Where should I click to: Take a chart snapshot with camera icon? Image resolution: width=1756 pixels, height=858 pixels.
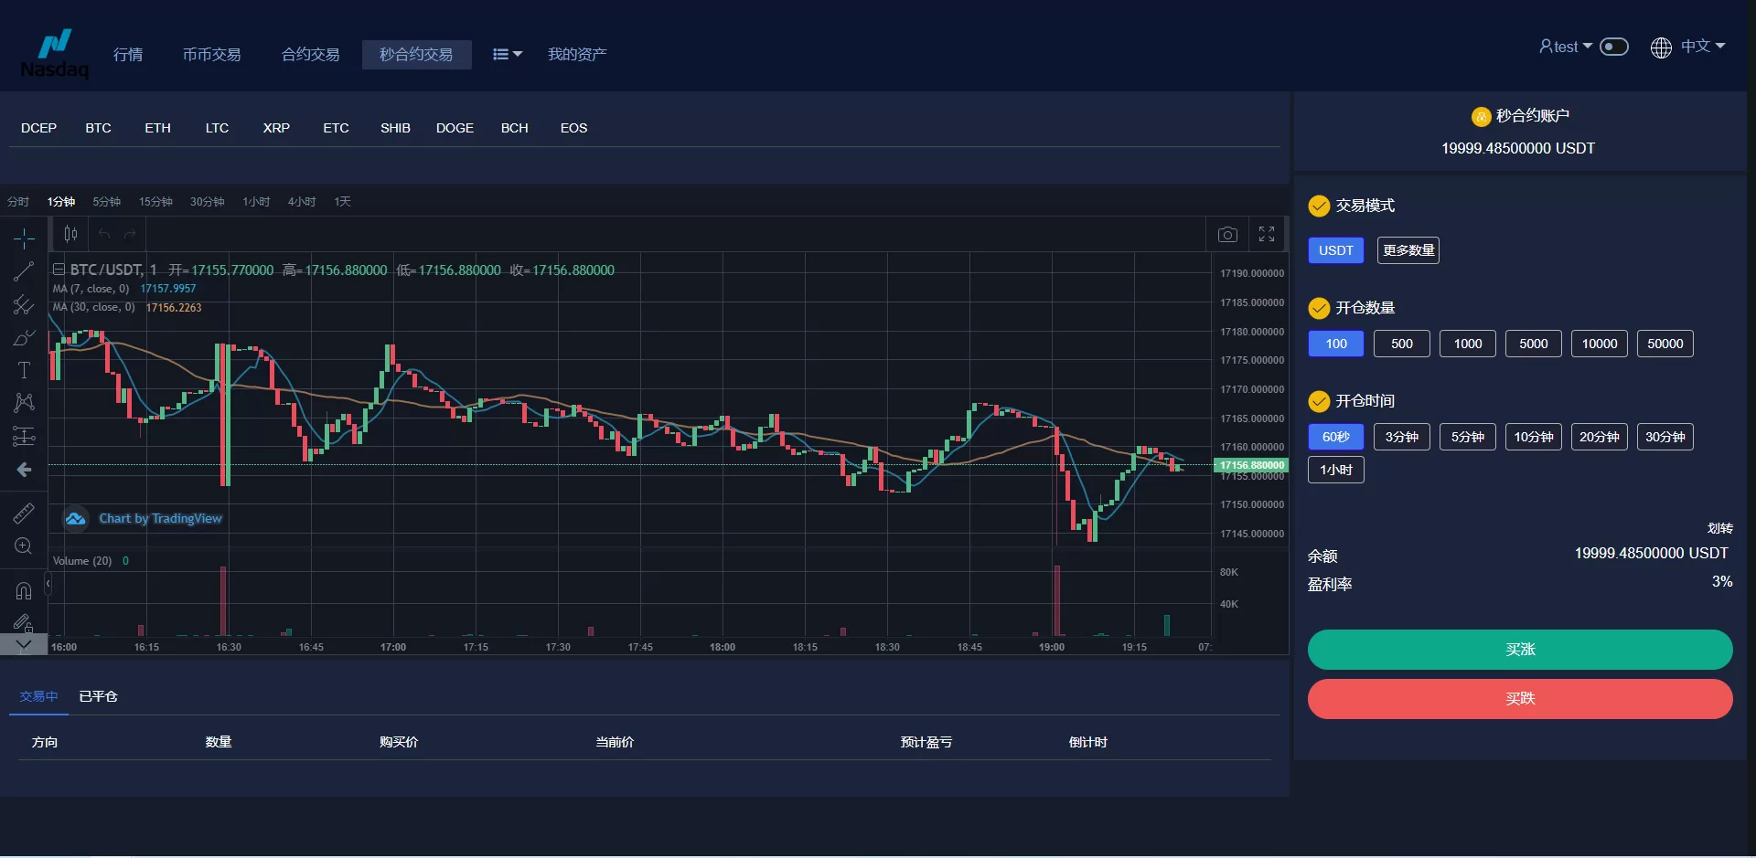point(1227,235)
